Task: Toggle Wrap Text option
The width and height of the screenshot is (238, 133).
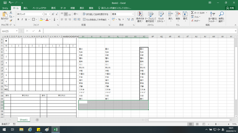Action: [95, 14]
